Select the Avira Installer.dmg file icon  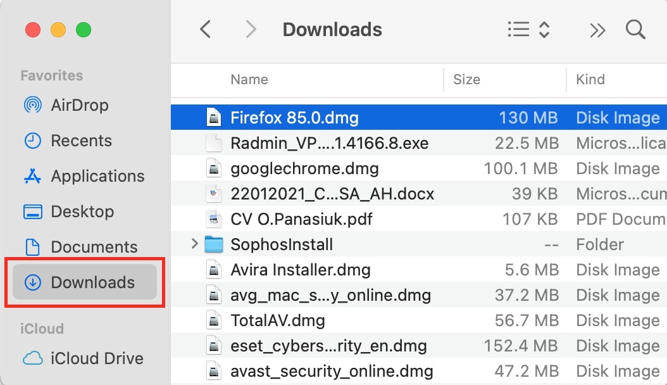[214, 270]
